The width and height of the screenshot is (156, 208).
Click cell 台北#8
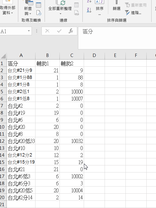point(21,134)
